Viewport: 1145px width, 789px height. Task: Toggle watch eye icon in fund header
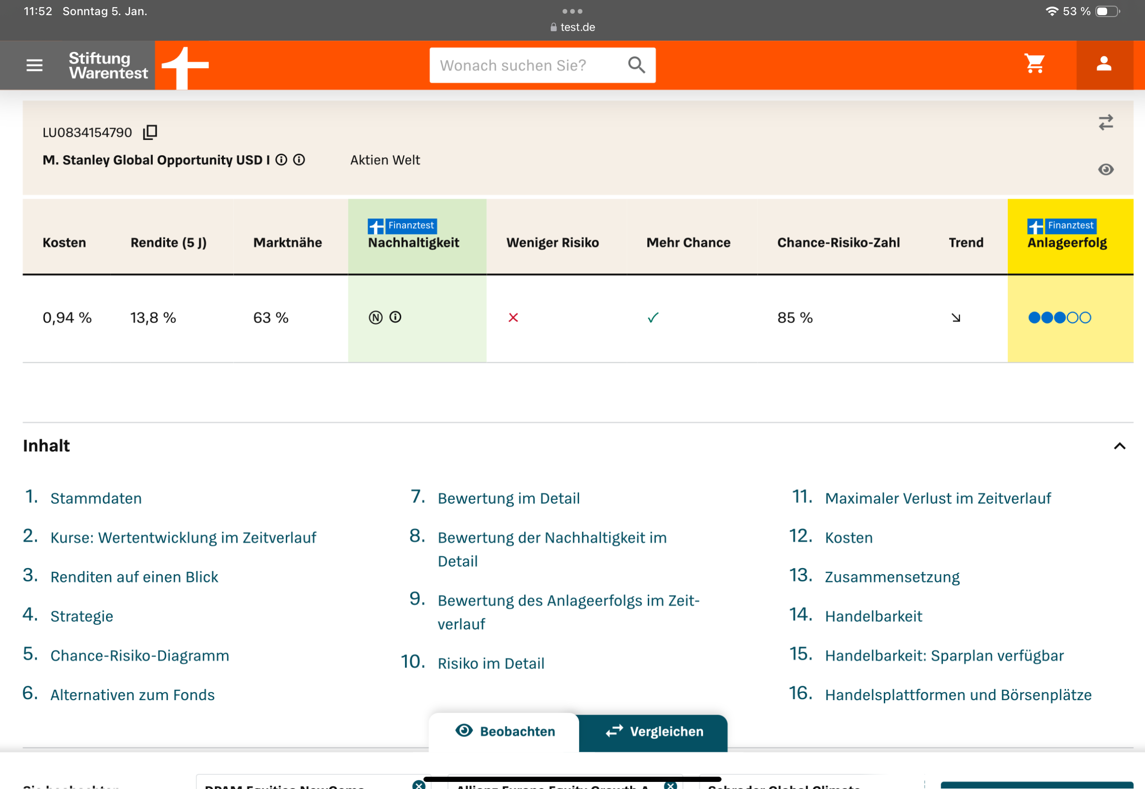click(1105, 169)
